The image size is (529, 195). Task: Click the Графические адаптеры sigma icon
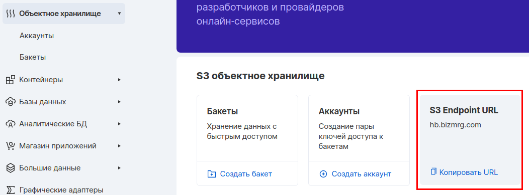(11, 190)
